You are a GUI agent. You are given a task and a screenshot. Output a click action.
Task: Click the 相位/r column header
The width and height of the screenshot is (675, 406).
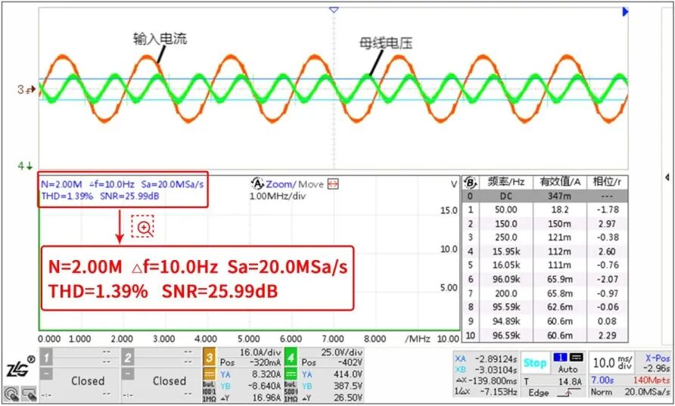[x=607, y=182]
